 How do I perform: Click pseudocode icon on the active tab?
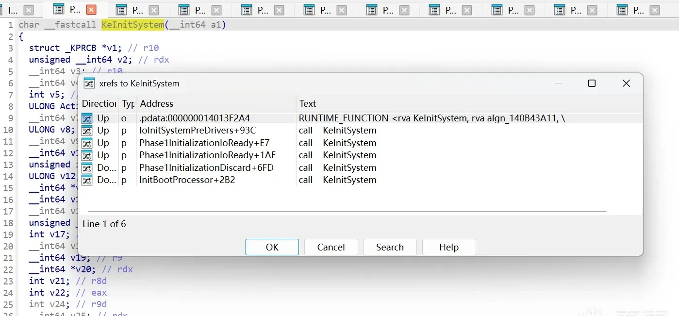pos(58,9)
